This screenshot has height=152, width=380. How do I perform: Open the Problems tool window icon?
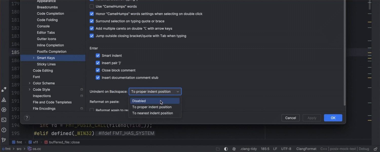point(4,130)
